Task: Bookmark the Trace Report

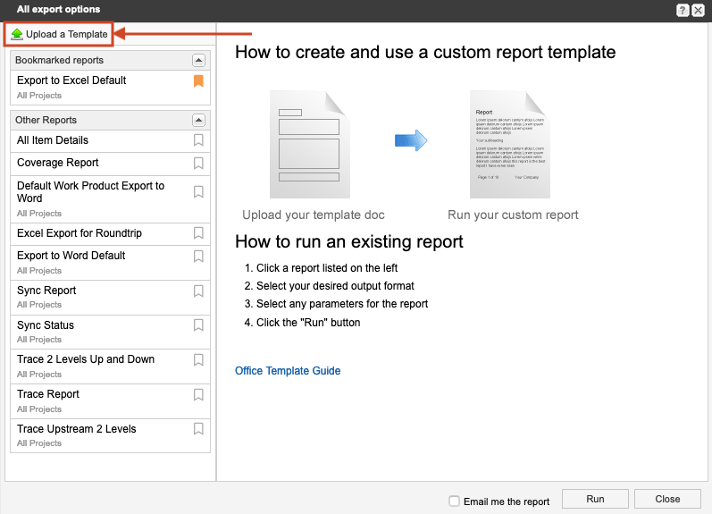Action: [x=198, y=394]
